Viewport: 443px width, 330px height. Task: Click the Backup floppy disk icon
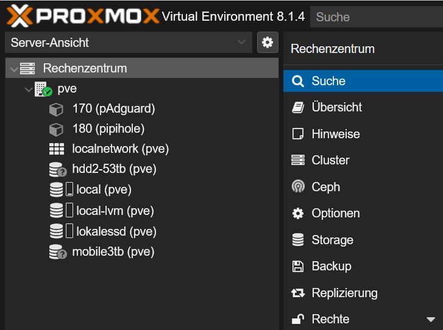[x=298, y=267]
